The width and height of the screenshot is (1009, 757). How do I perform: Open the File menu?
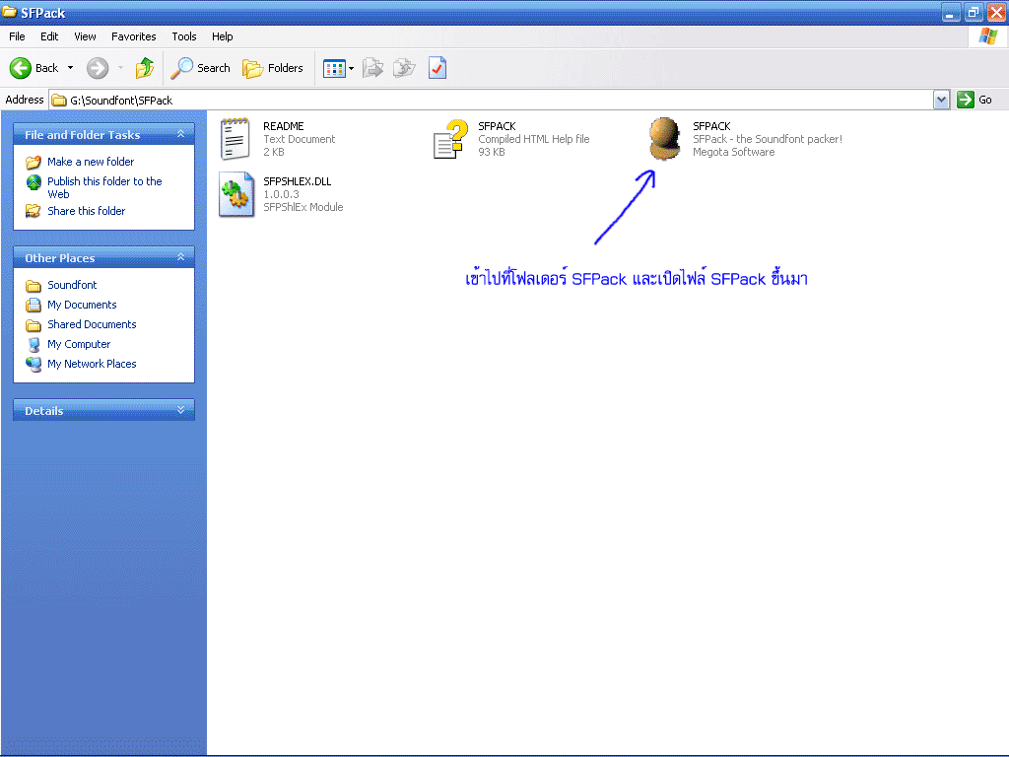click(x=18, y=36)
